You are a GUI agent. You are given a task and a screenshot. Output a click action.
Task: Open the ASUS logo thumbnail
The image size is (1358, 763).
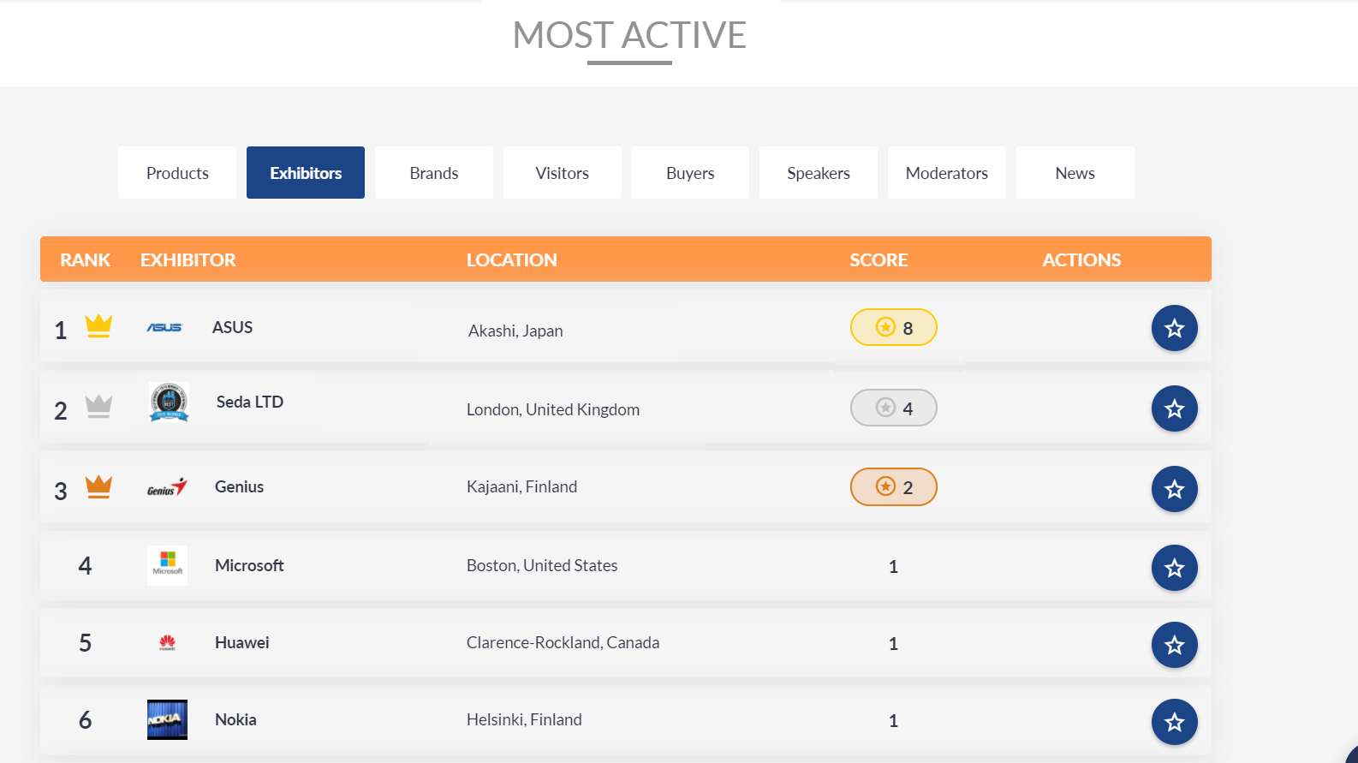coord(164,327)
